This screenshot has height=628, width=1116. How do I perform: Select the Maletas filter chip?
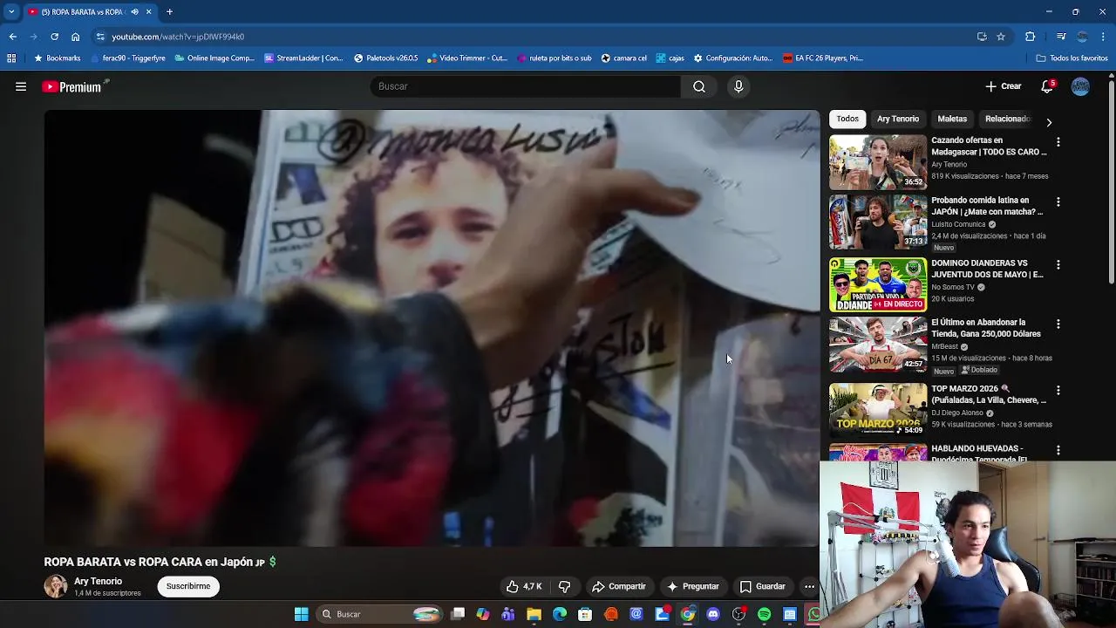(952, 119)
